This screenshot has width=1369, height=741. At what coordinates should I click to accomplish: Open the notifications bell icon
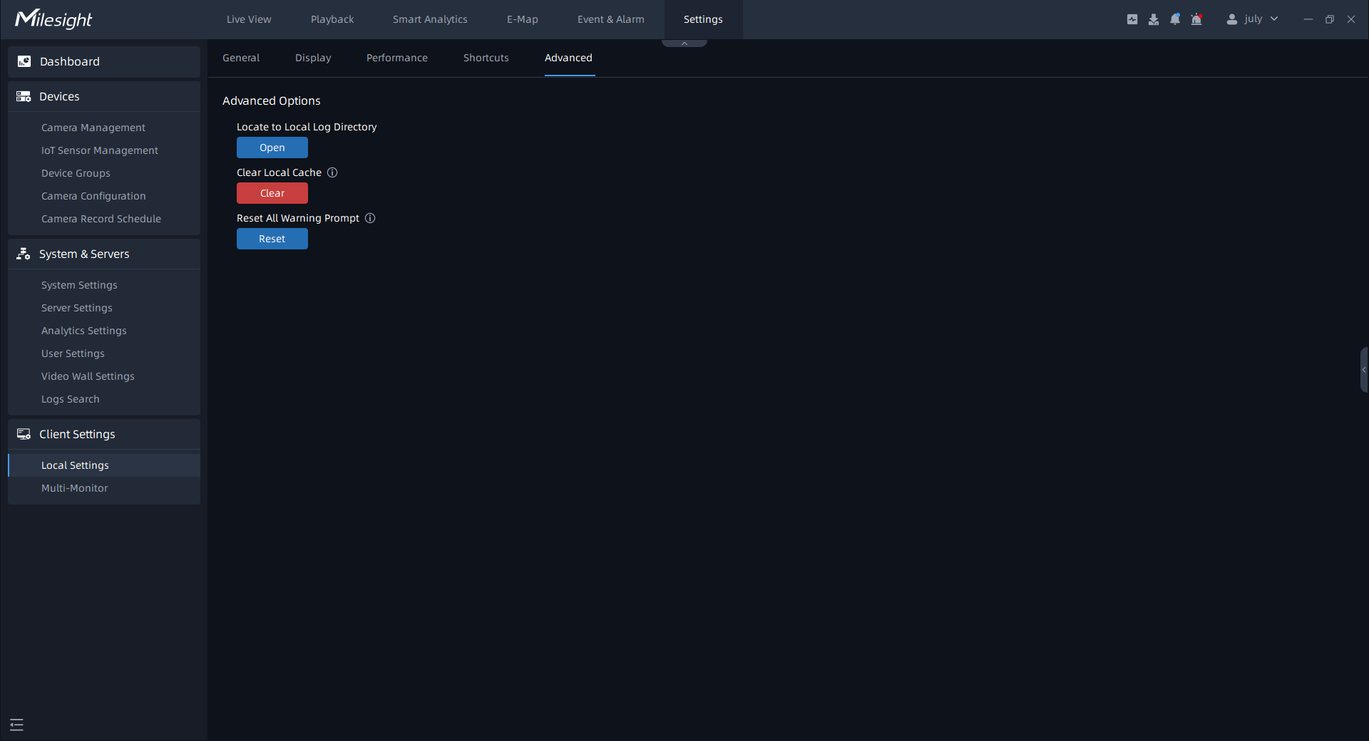coord(1175,19)
